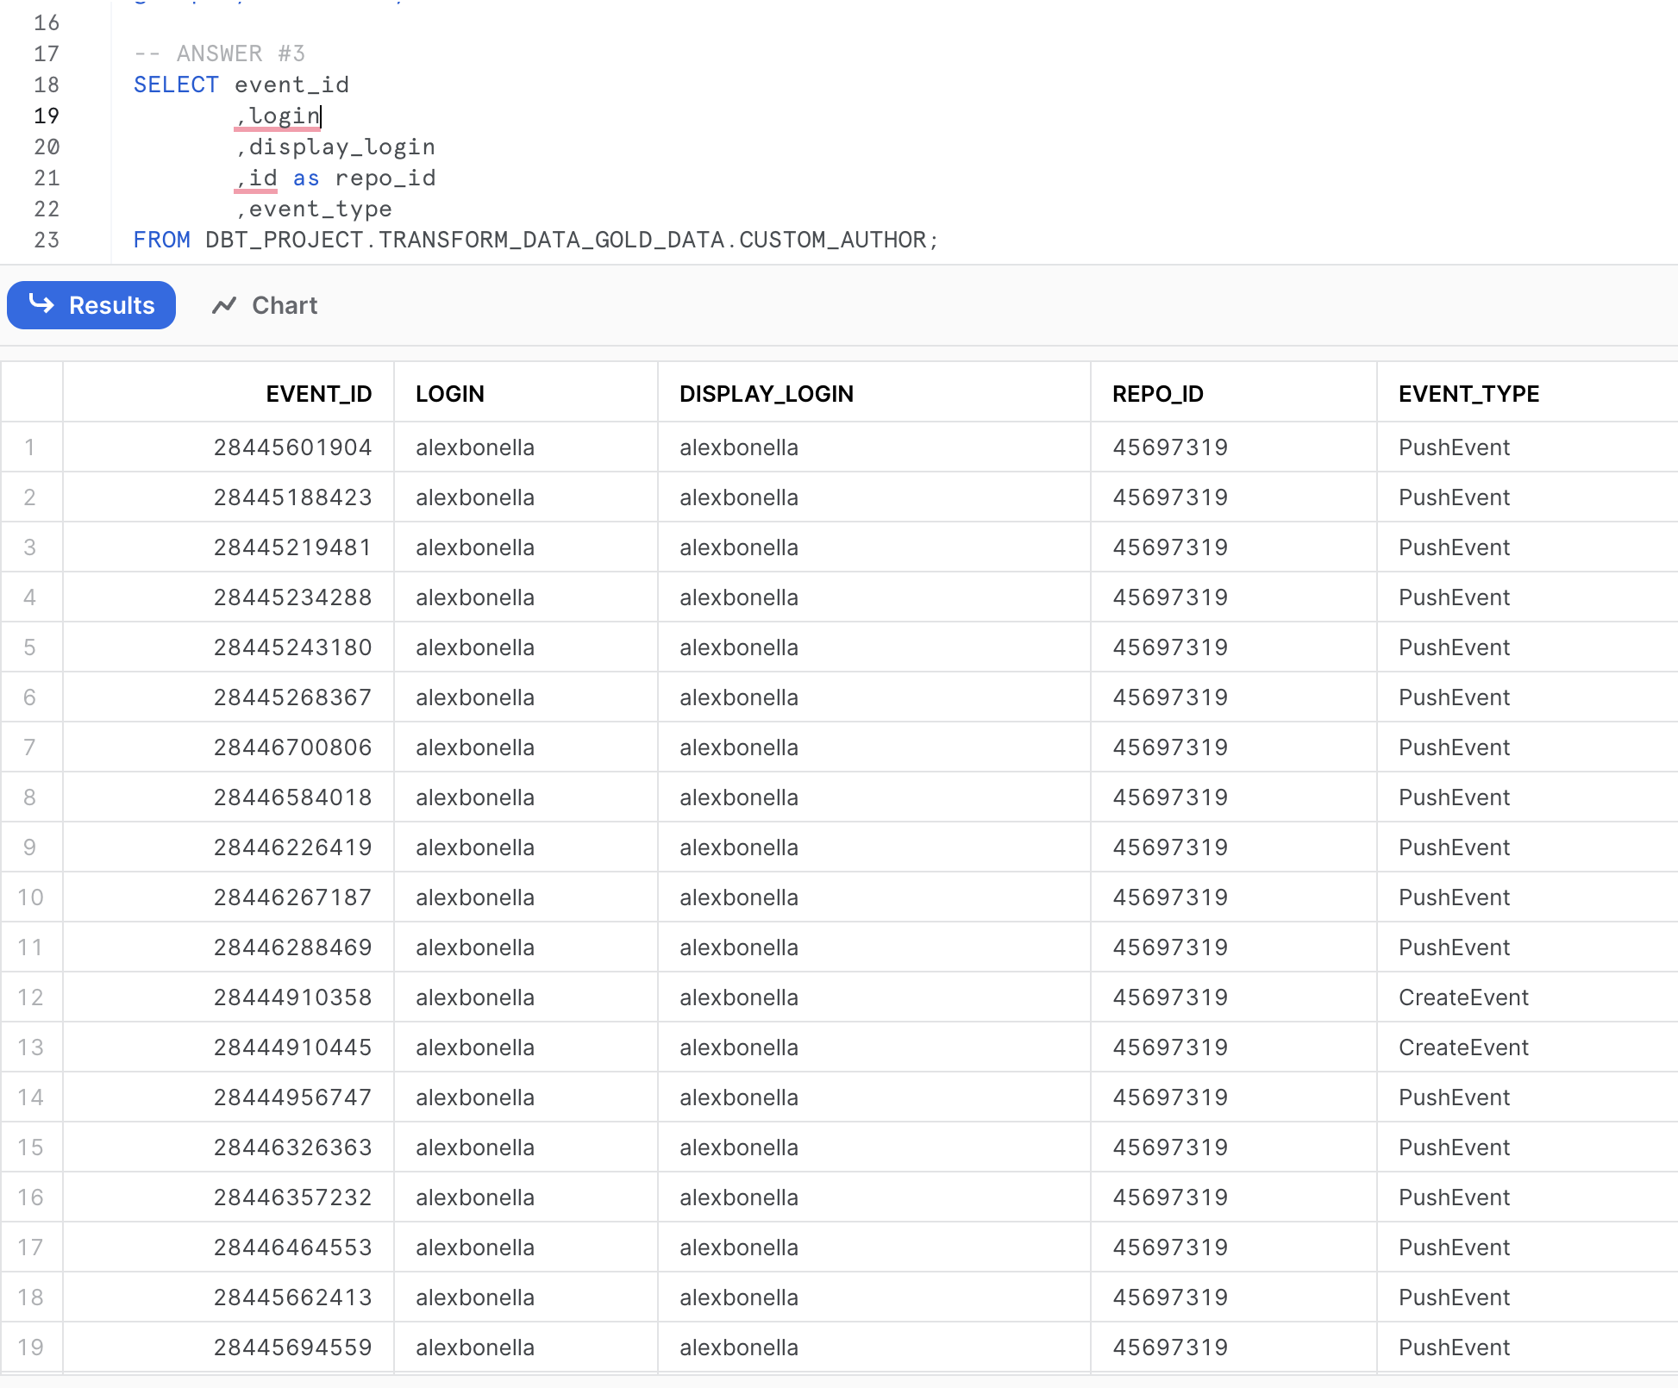Place cursor on SELECT keyword line 18
Screen dimensions: 1678x1388
[176, 84]
